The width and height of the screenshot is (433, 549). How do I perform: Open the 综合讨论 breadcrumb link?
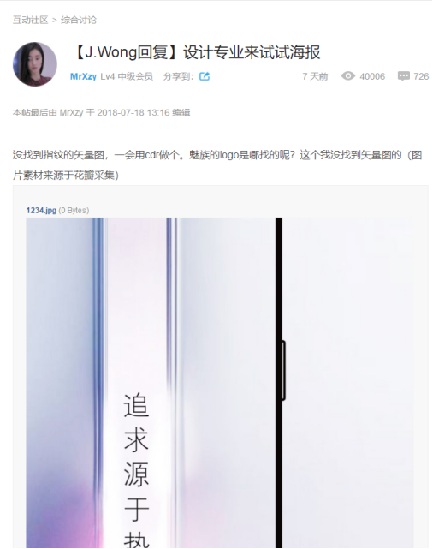click(x=79, y=20)
